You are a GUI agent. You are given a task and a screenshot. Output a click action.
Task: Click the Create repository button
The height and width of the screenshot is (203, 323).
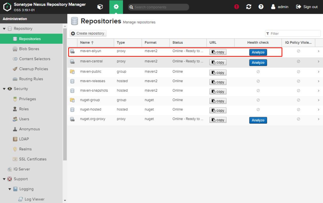click(88, 34)
